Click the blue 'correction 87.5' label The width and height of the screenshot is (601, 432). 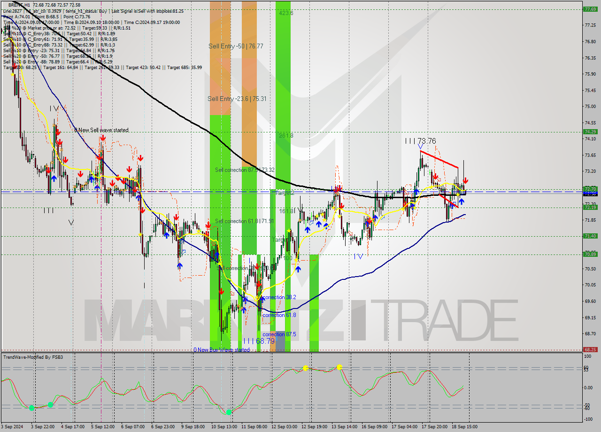[x=279, y=334]
